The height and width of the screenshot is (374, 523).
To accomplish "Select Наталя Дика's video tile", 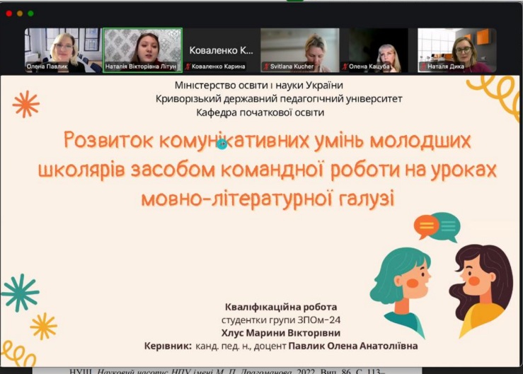I will (456, 49).
